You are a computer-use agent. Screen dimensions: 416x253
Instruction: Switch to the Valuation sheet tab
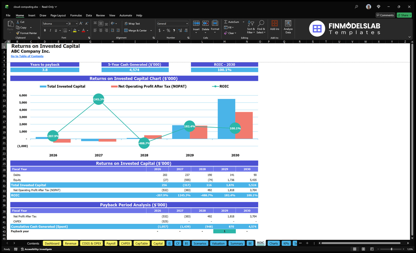(x=218, y=243)
